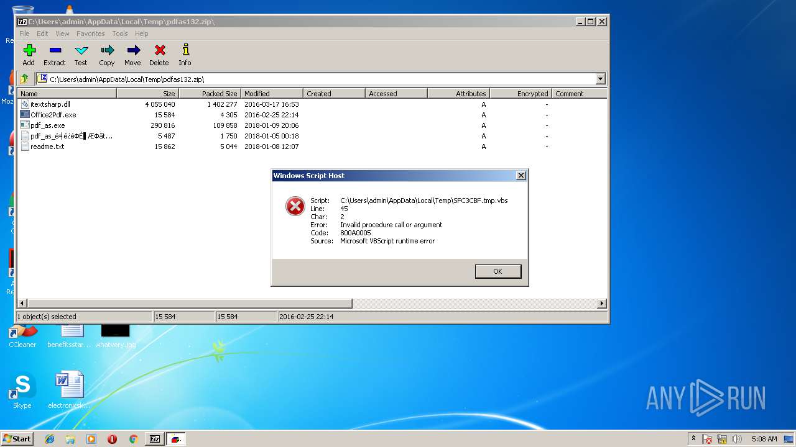This screenshot has width=796, height=447.
Task: Click OK in Windows Script Host dialog
Action: pyautogui.click(x=497, y=271)
